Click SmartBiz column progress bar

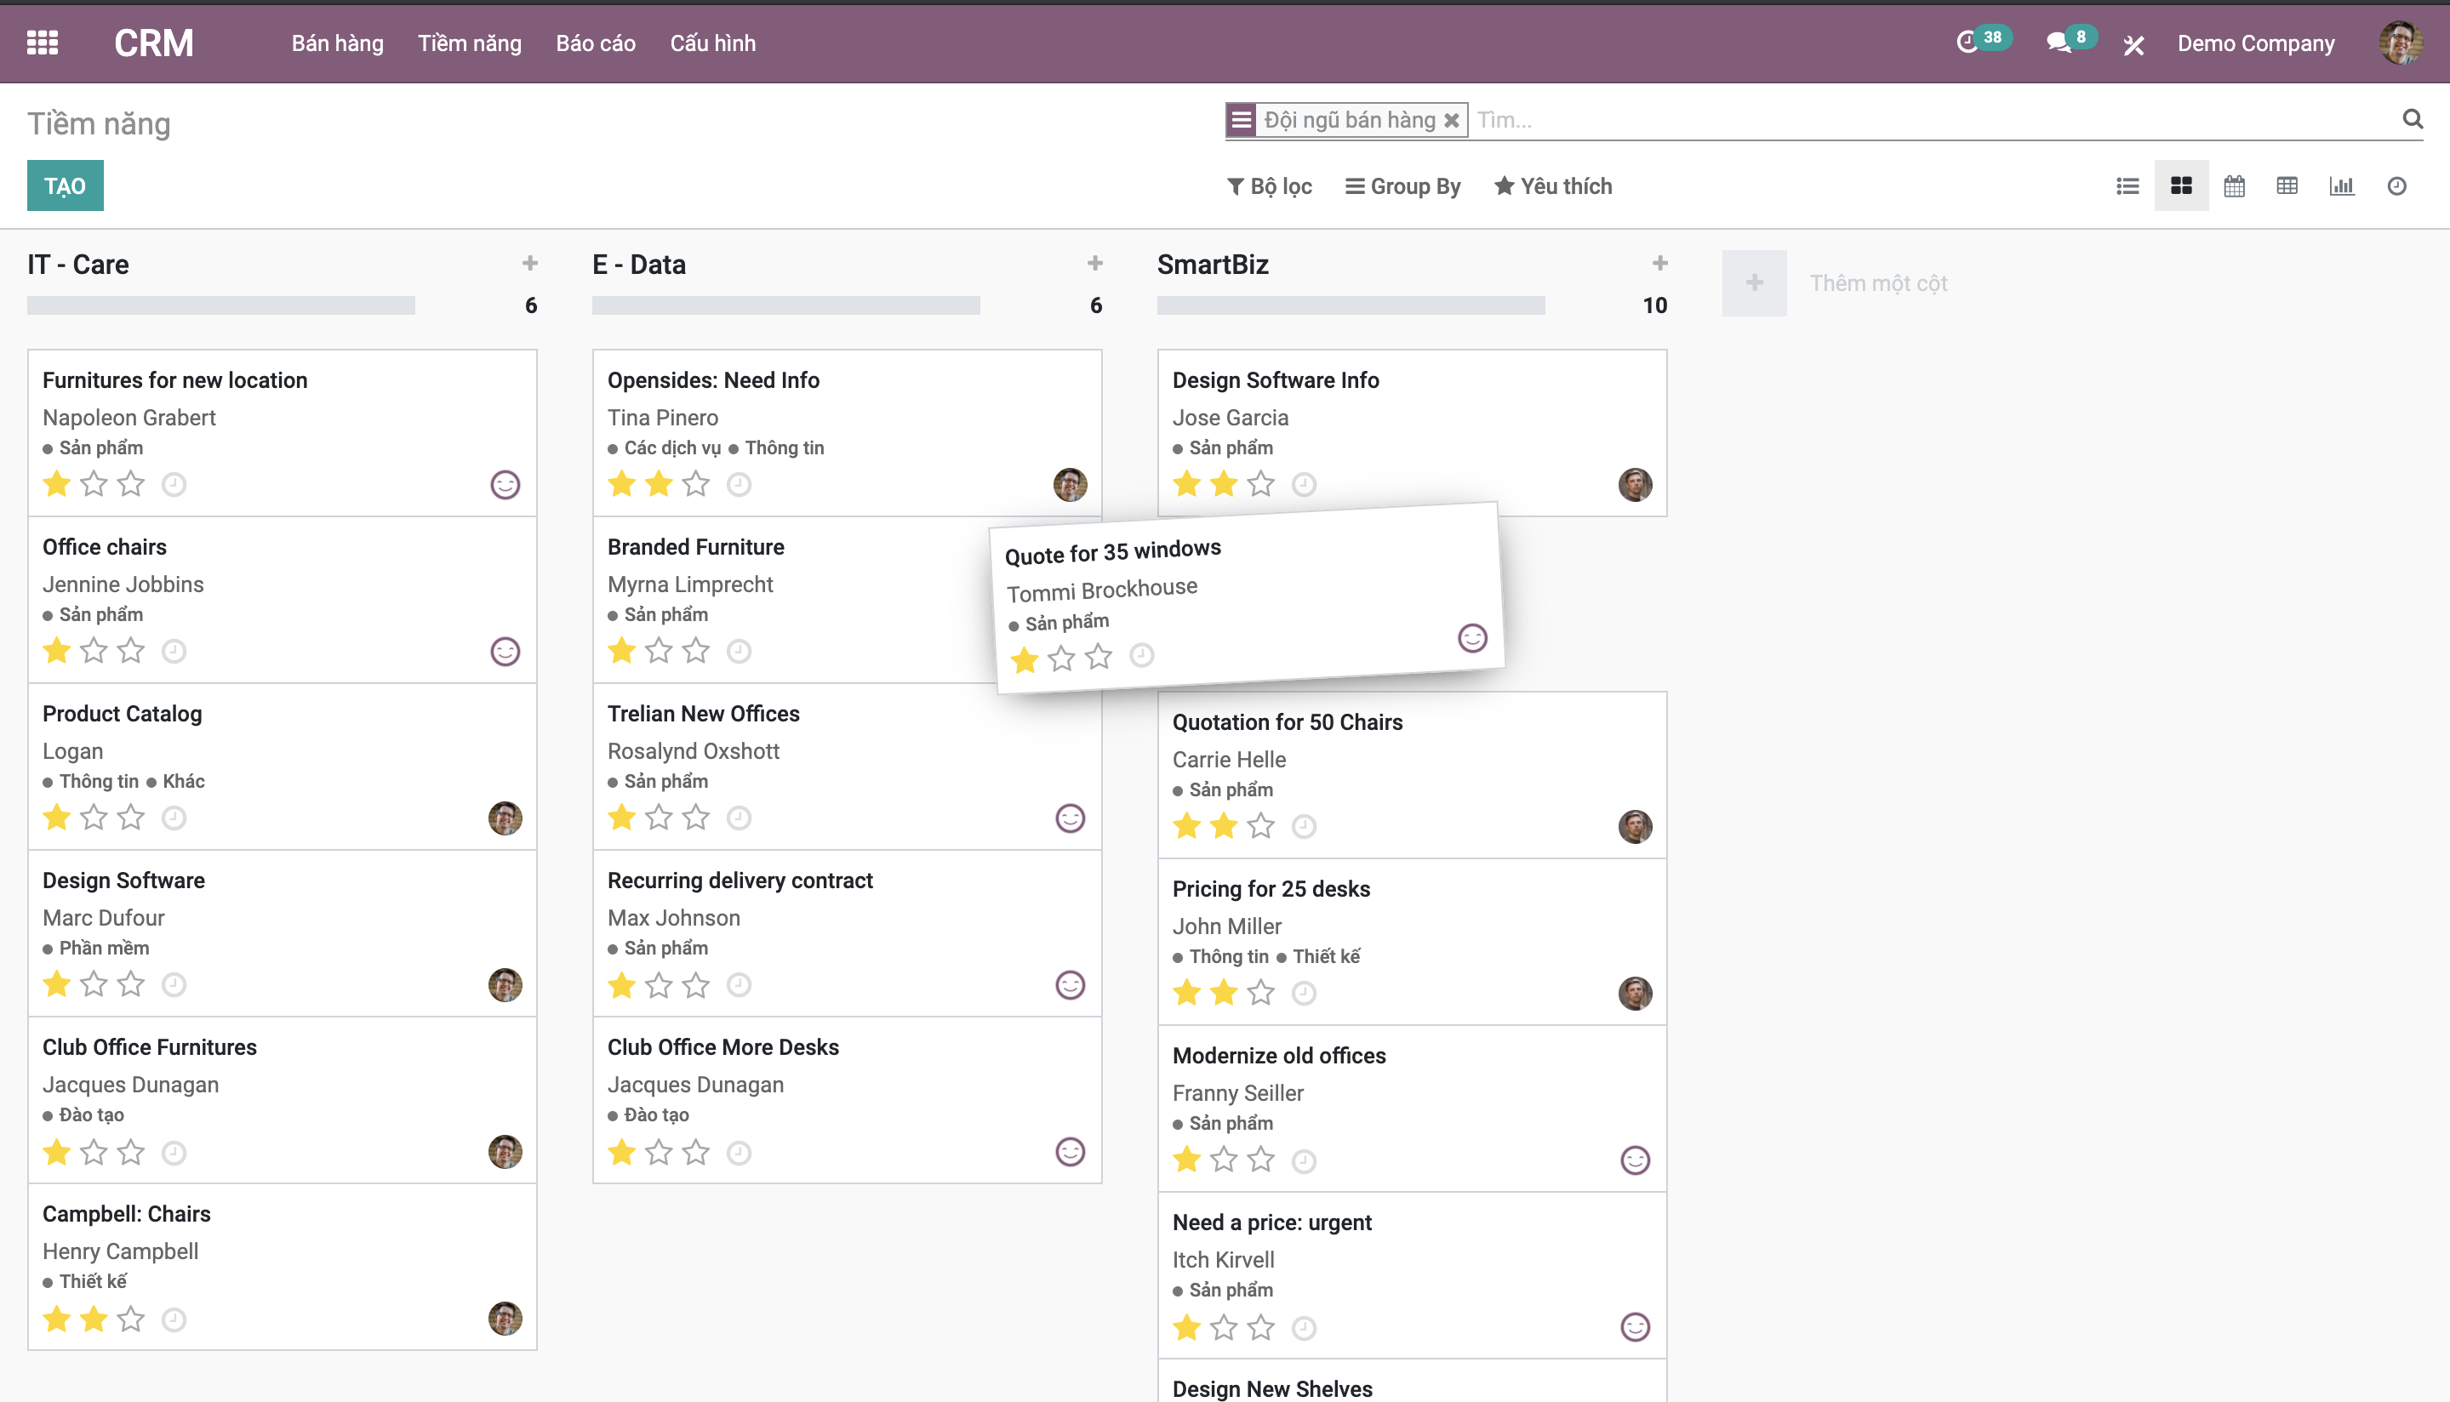coord(1351,305)
